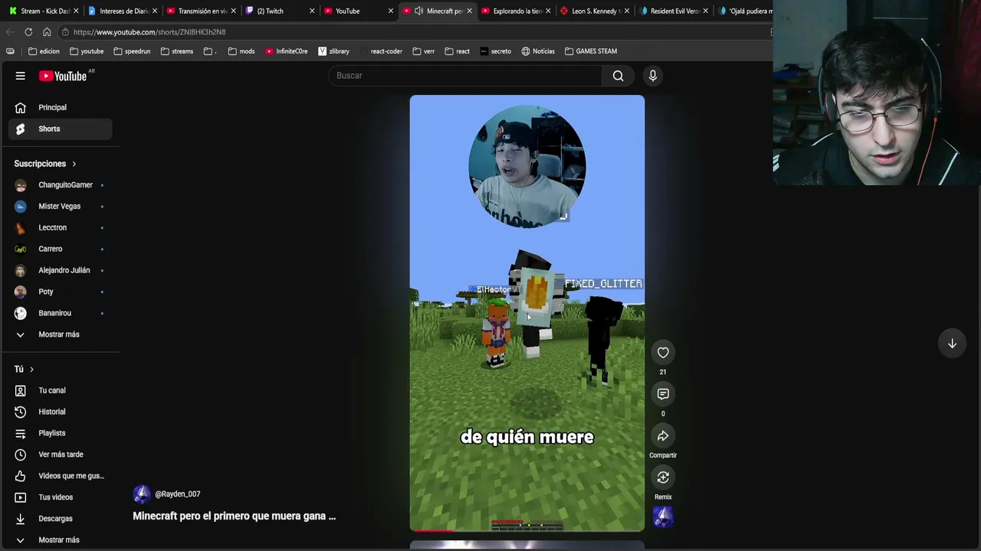Image resolution: width=981 pixels, height=551 pixels.
Task: Open the @Rayden_007 channel link
Action: click(177, 494)
